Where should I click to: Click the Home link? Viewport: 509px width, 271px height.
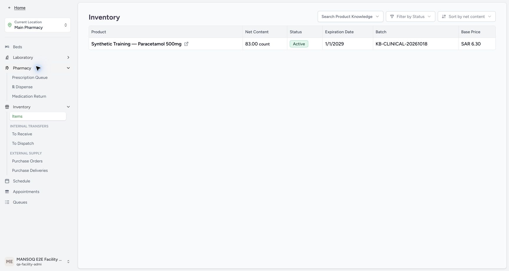[20, 8]
